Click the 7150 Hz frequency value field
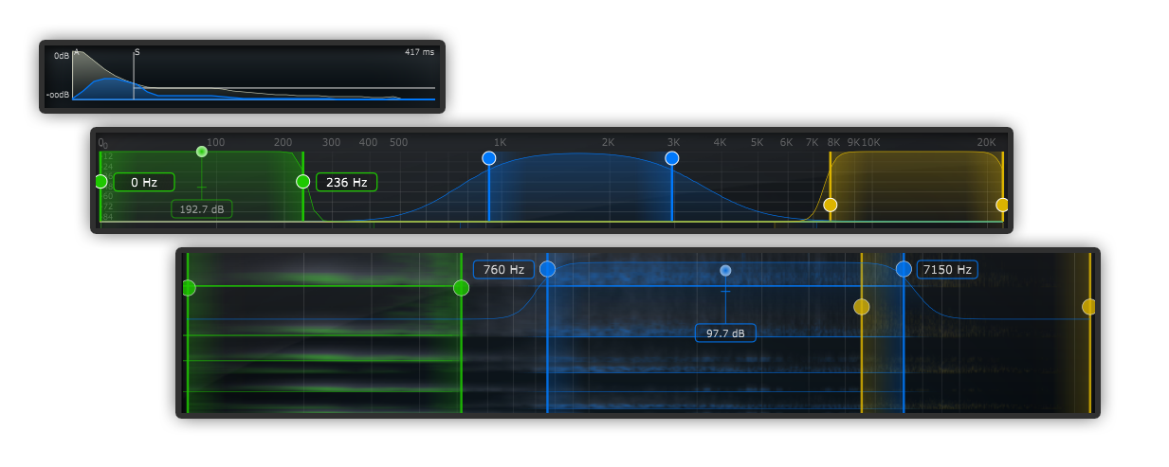Image resolution: width=1169 pixels, height=467 pixels. click(x=947, y=270)
